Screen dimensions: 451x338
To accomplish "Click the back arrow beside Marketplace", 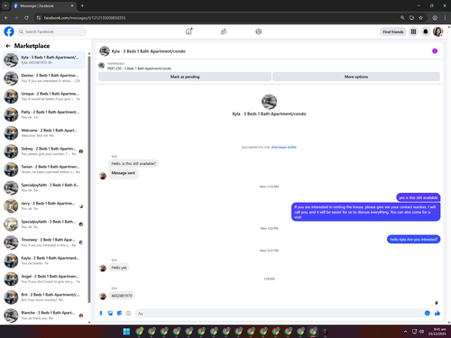I will click(8, 46).
